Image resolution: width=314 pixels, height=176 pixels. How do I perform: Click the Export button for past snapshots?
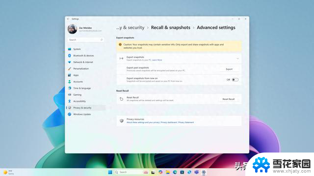coord(229,69)
